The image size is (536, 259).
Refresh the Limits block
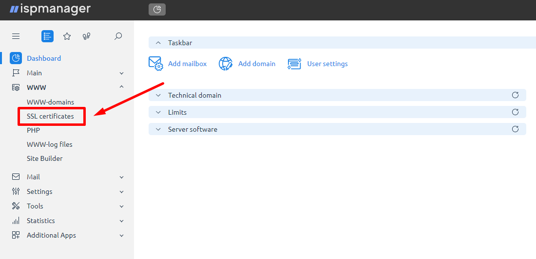tap(515, 112)
